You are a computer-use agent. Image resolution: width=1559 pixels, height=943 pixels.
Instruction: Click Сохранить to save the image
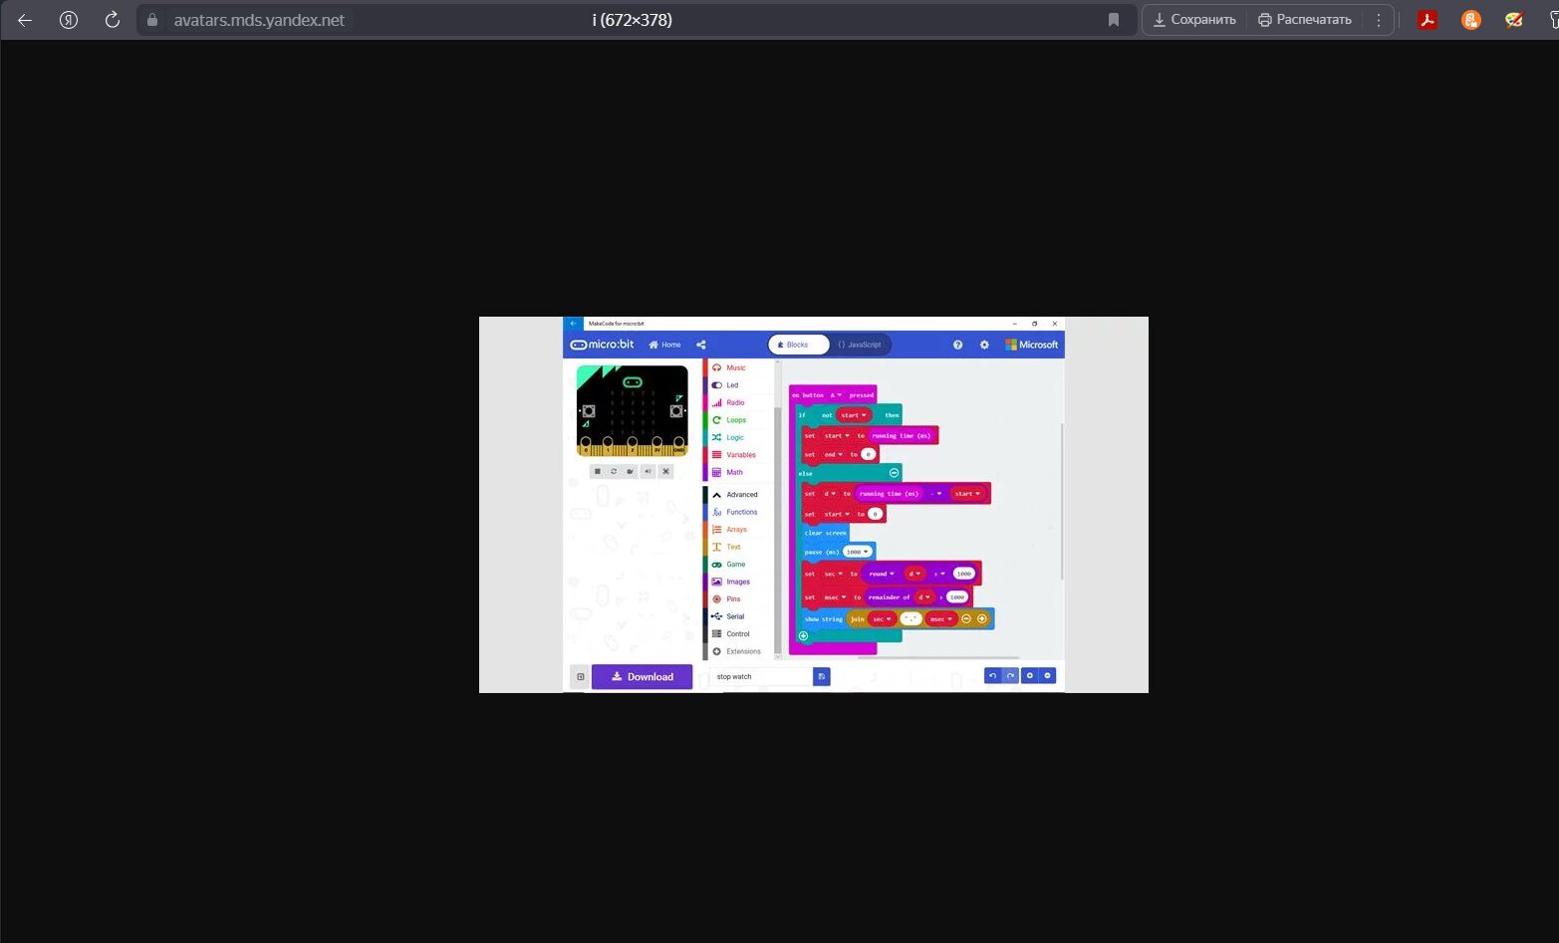tap(1194, 20)
